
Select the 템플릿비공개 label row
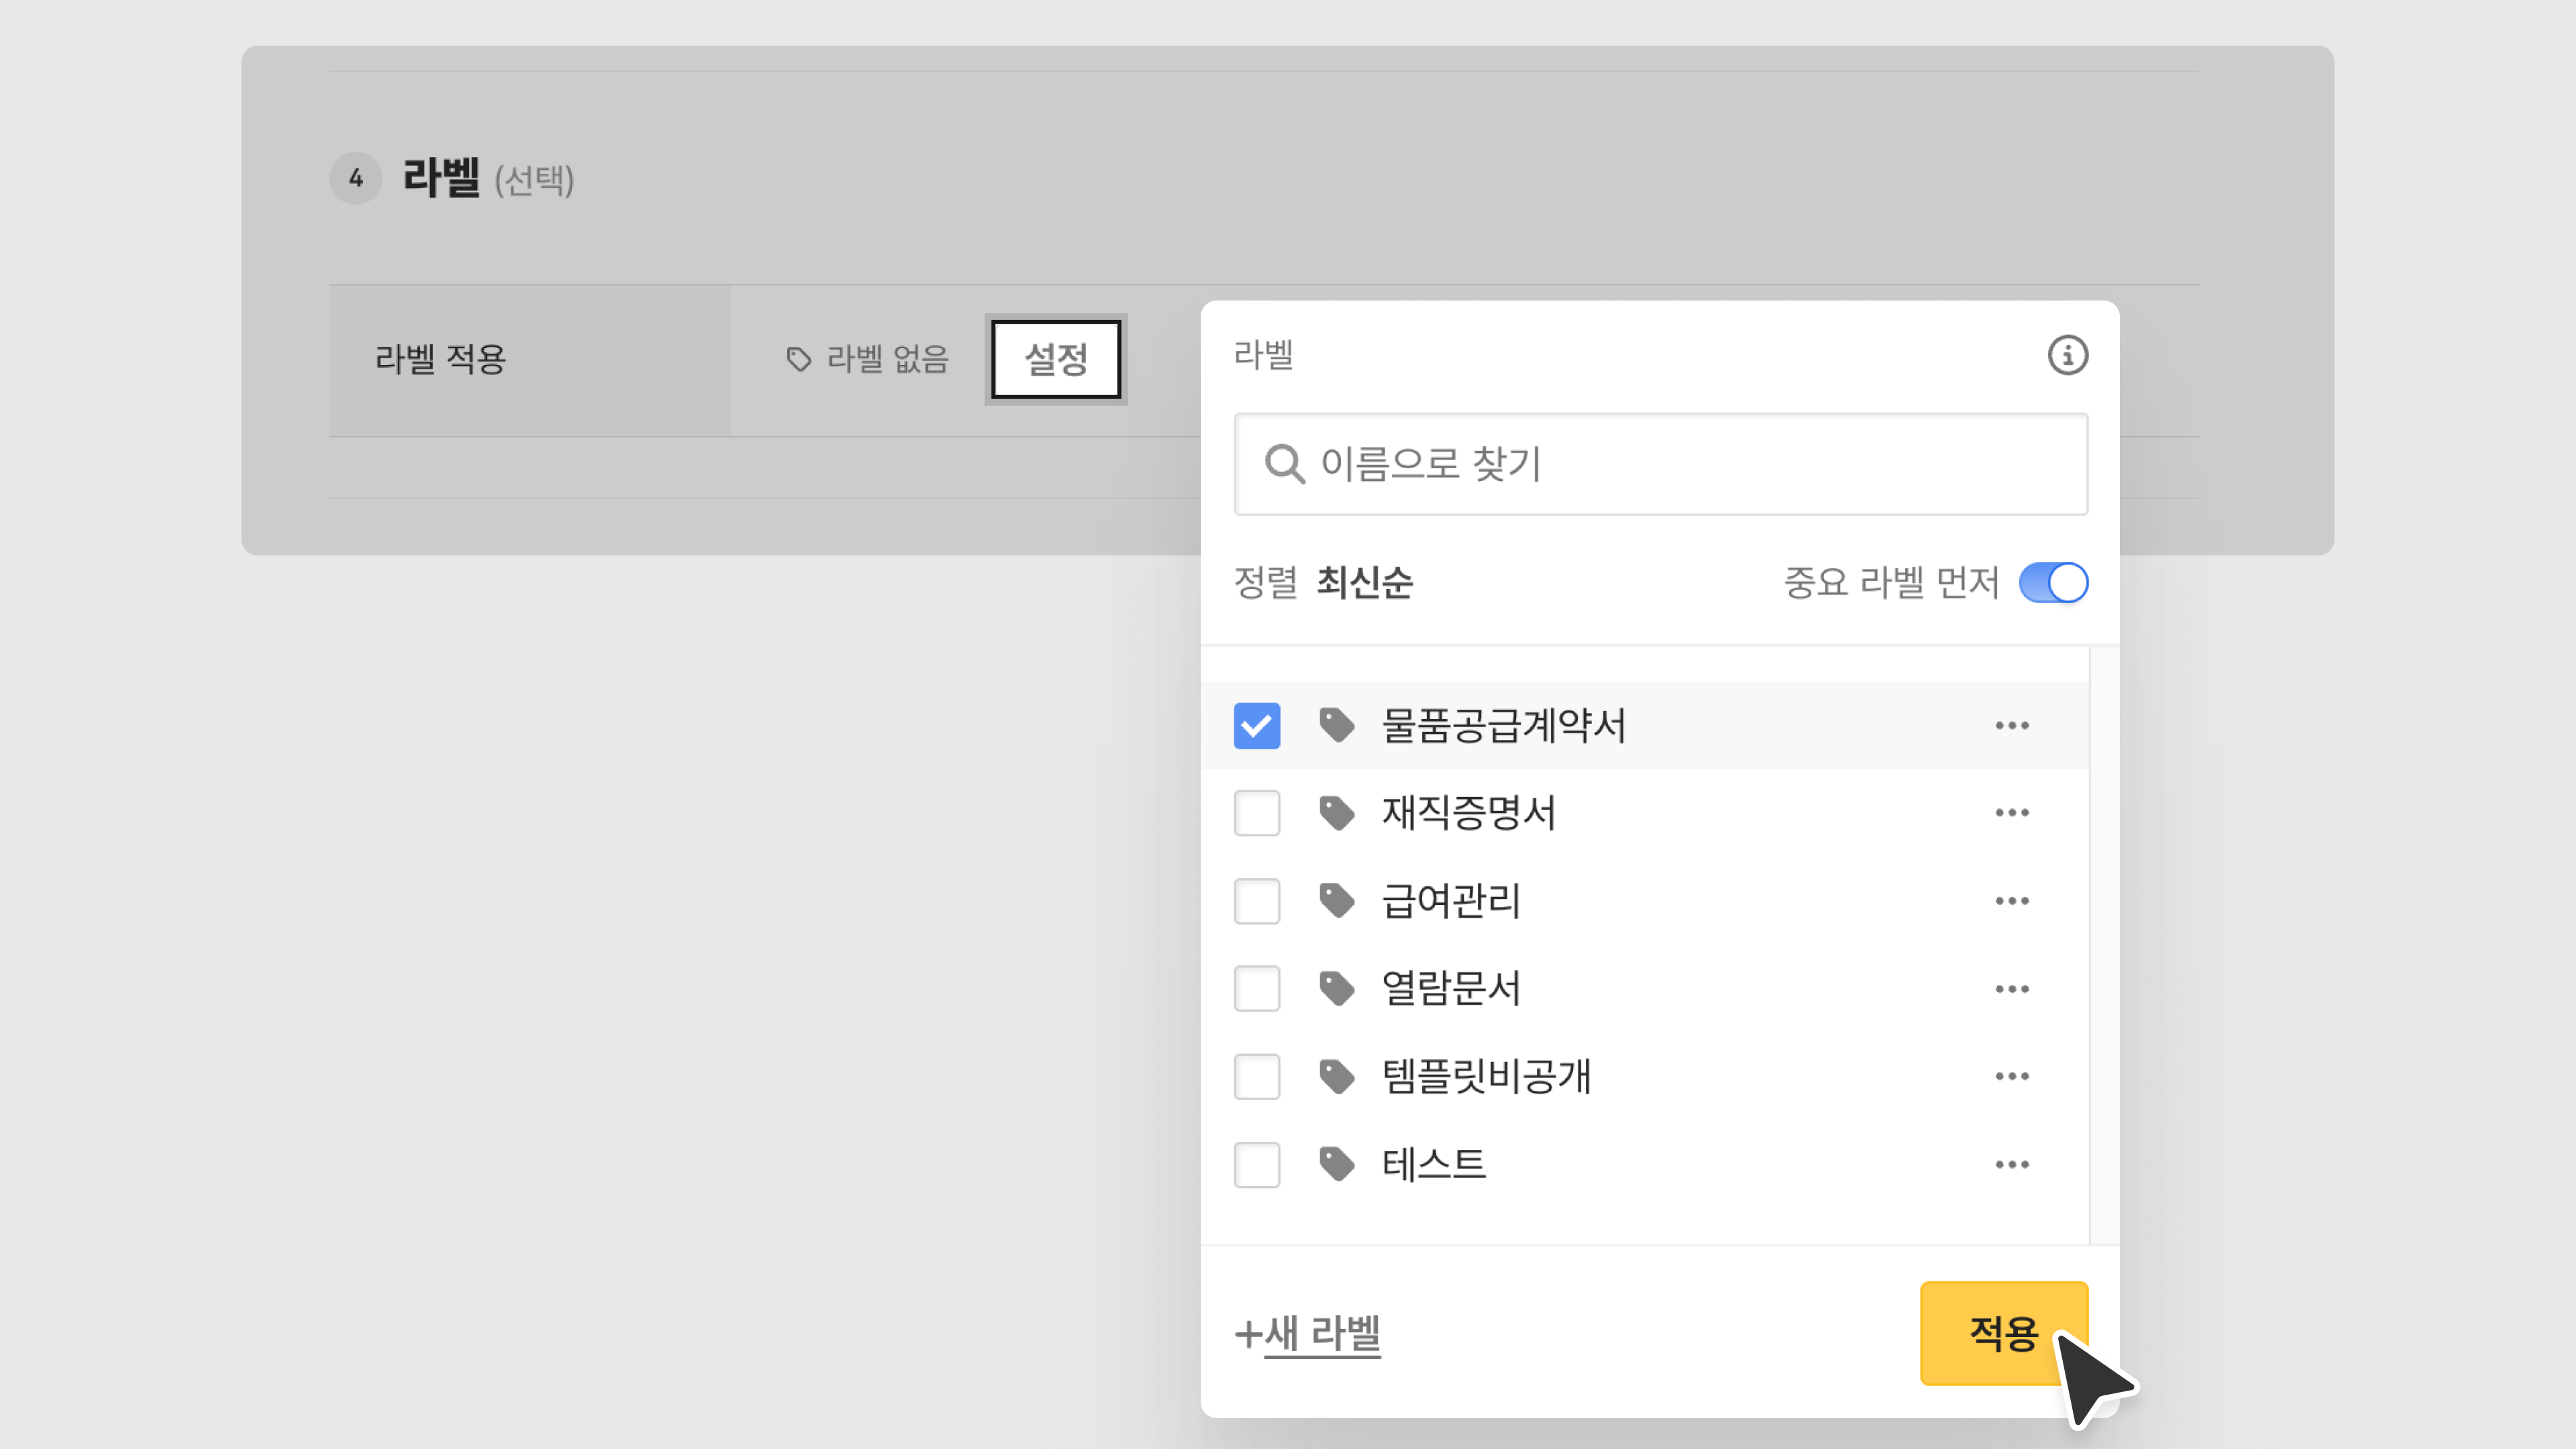[1485, 1076]
